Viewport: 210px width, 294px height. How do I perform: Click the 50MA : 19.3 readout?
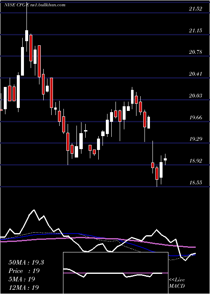pyautogui.click(x=26, y=262)
